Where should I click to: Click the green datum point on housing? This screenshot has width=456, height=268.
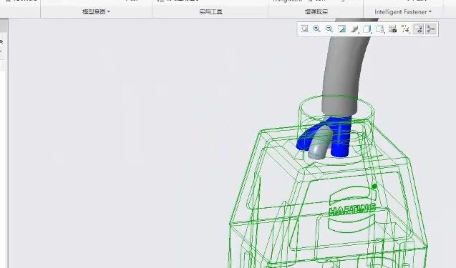point(374,186)
